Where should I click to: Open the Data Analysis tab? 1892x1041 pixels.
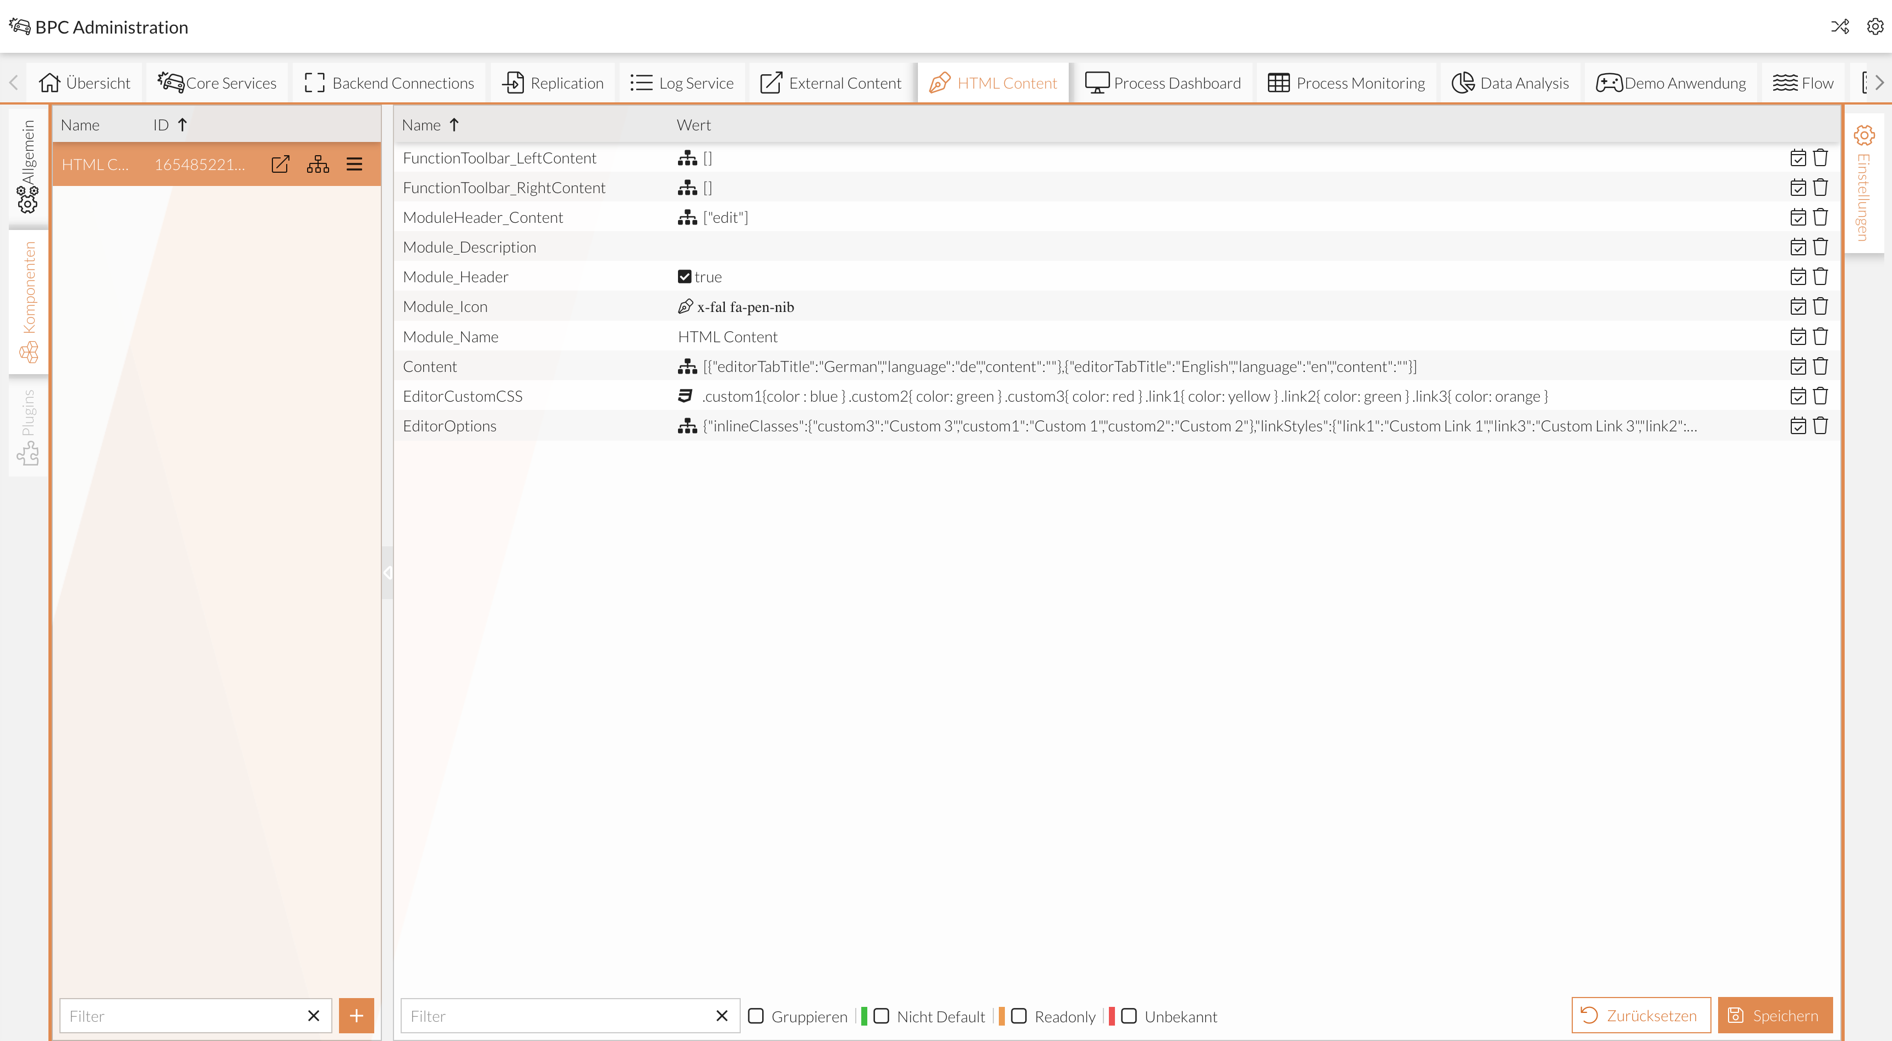(1510, 82)
